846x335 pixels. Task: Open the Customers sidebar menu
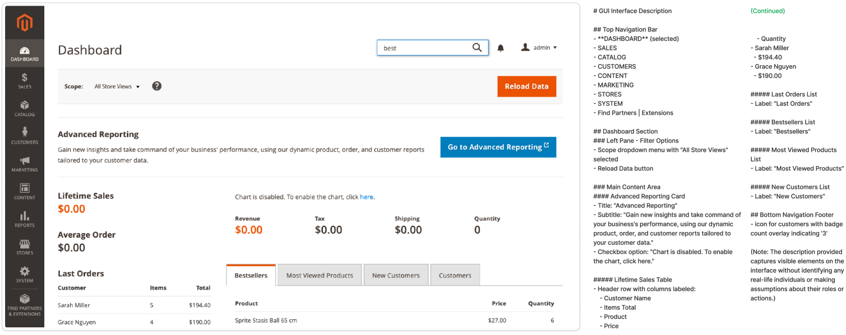click(24, 135)
